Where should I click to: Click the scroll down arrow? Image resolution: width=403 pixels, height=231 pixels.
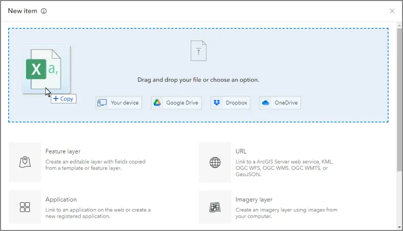[x=399, y=226]
